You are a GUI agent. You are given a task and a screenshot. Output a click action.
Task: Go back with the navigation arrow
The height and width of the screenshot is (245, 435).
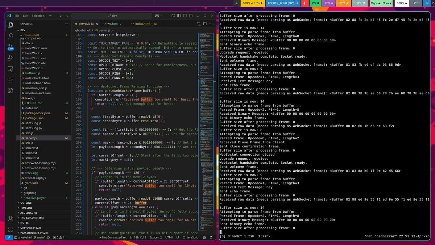(x=61, y=16)
